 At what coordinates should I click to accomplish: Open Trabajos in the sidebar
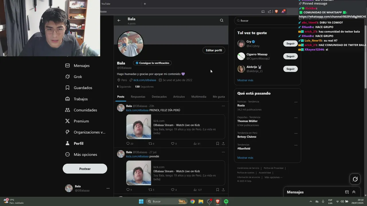tap(76, 99)
